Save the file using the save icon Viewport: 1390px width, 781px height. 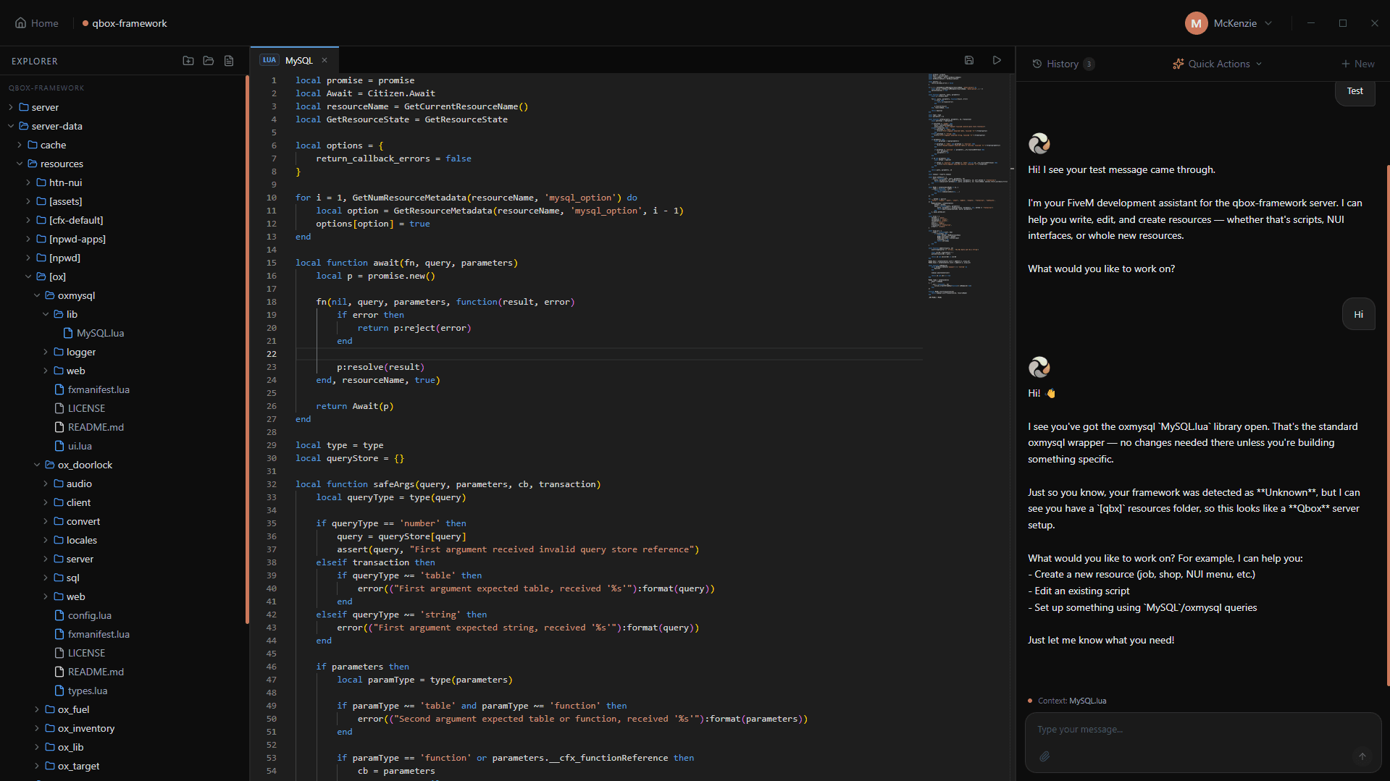(969, 60)
